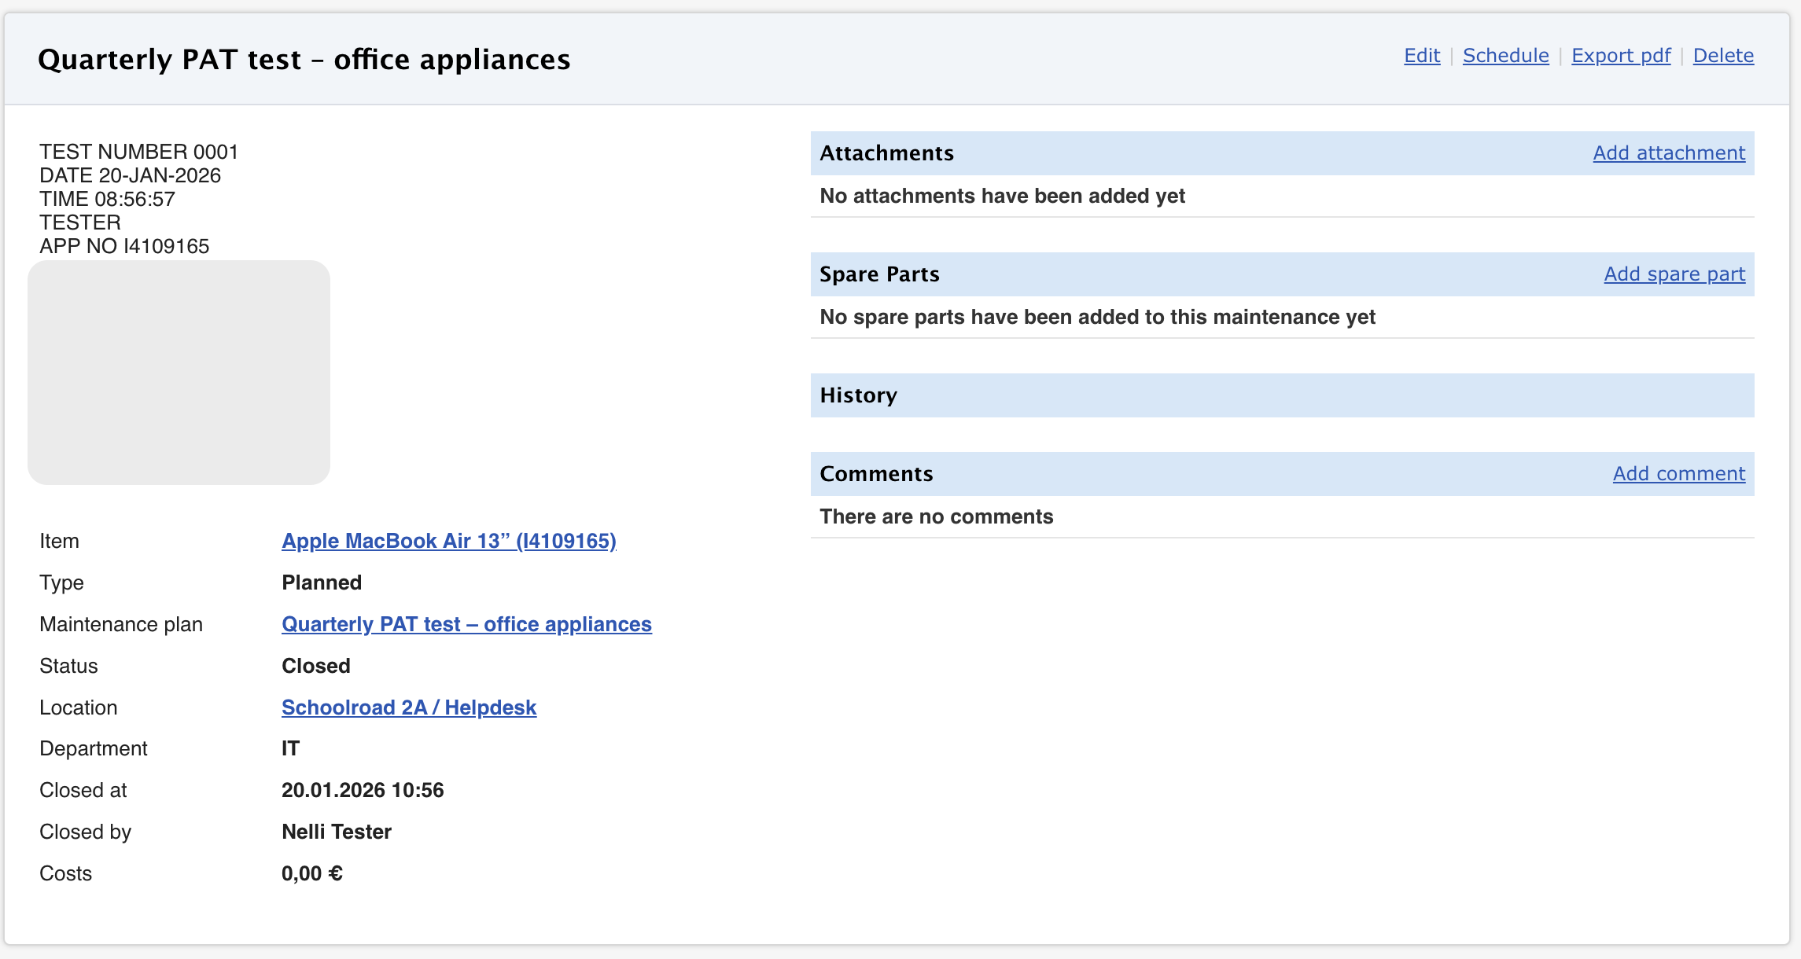Click Add attachment link
This screenshot has width=1801, height=959.
[x=1668, y=153]
